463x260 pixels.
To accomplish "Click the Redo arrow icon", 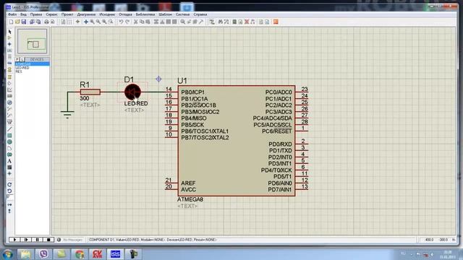I will [x=127, y=22].
